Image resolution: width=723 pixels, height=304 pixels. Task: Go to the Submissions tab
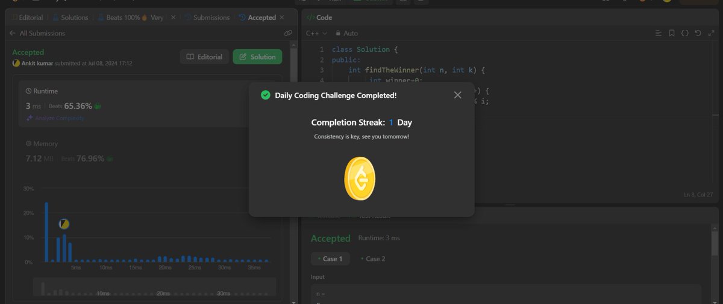tap(207, 17)
